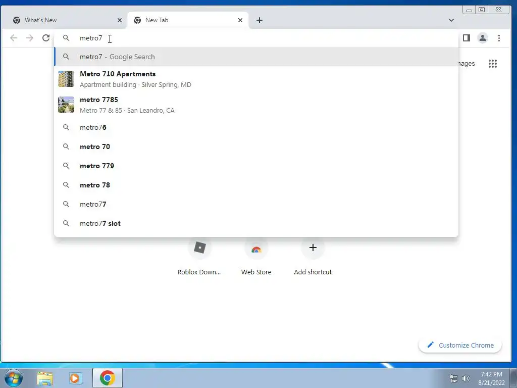Reload the current page
The width and height of the screenshot is (517, 388).
tap(46, 38)
